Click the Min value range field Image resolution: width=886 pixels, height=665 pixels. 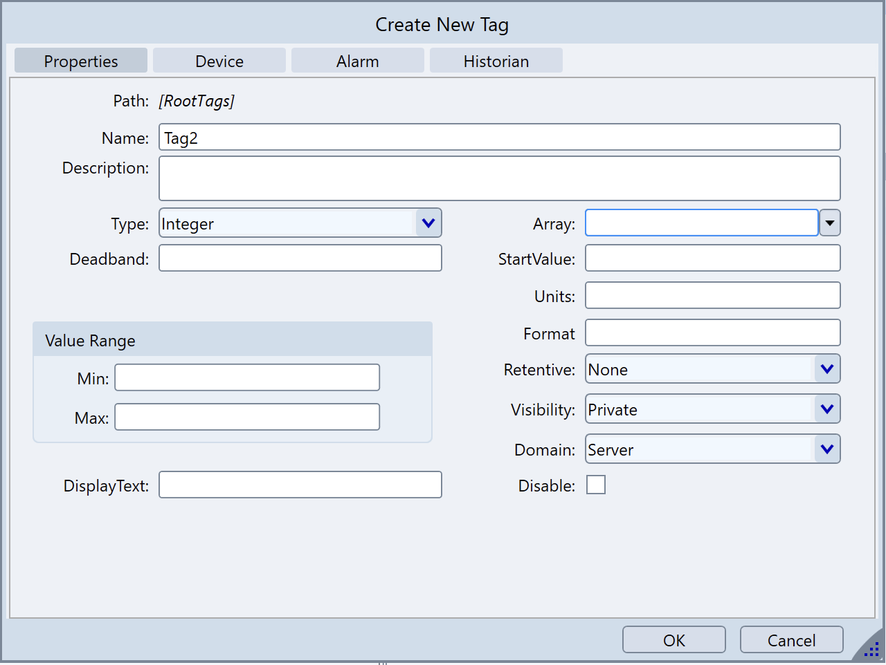247,378
